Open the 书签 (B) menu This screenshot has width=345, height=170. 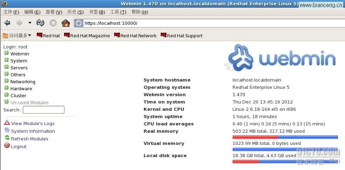[97, 12]
